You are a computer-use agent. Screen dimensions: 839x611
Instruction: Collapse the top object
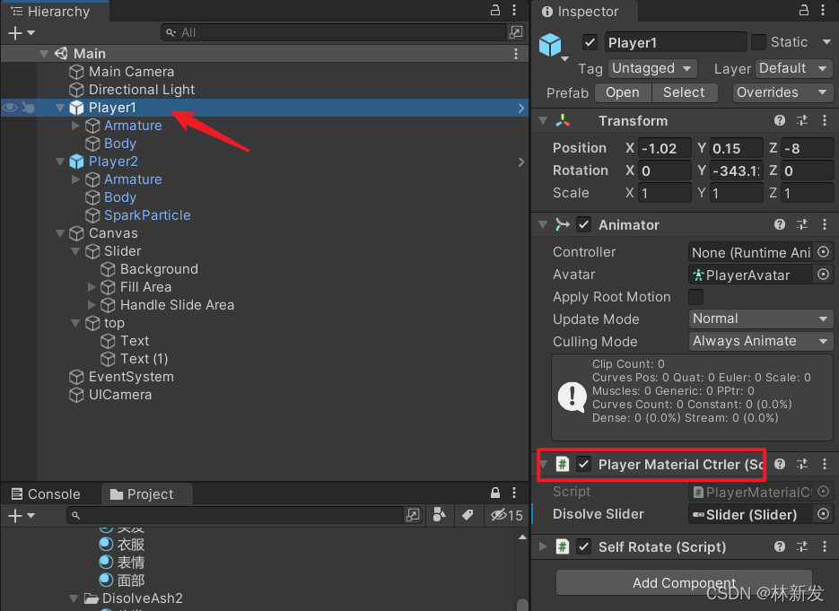point(75,323)
